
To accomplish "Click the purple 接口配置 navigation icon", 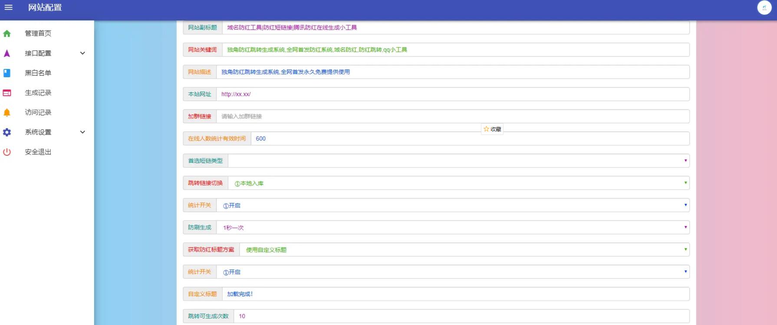I will [x=7, y=53].
